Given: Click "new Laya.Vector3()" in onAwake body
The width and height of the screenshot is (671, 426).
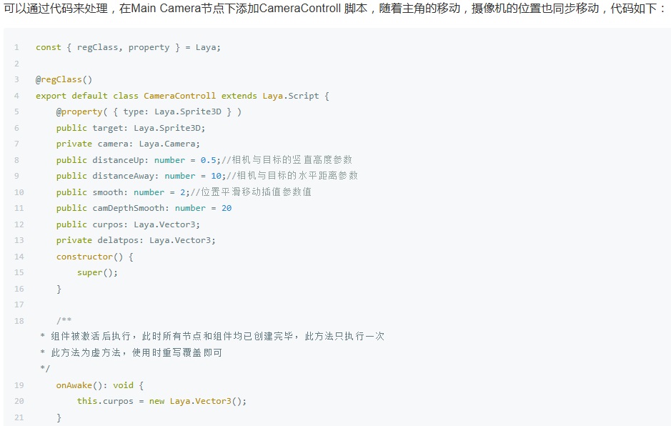Looking at the screenshot, I should pos(197,401).
